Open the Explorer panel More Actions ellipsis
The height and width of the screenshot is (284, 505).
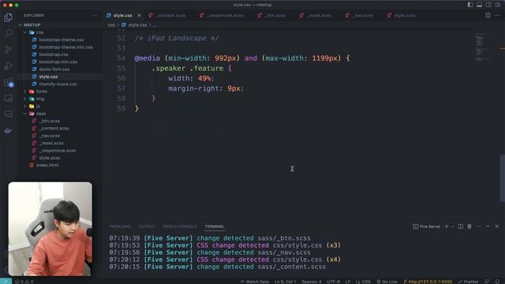click(95, 15)
